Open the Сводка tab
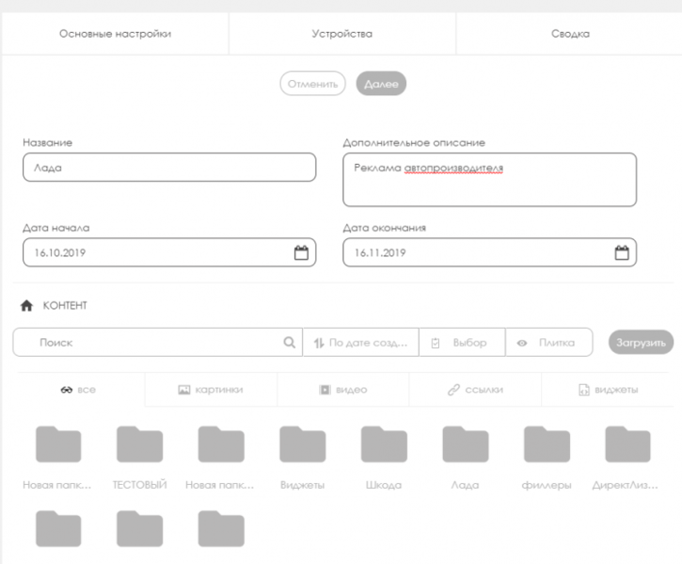The height and width of the screenshot is (564, 682). tap(570, 34)
